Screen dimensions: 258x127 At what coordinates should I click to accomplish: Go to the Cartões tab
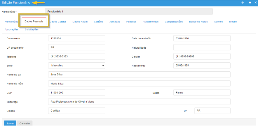(98, 22)
